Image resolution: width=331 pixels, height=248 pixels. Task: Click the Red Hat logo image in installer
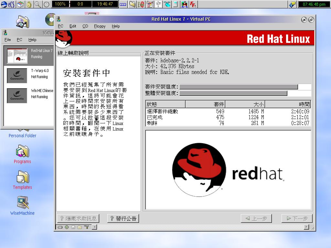coord(228,170)
